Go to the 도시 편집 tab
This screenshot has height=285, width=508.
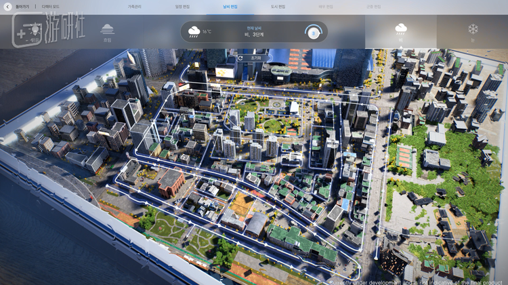click(278, 6)
